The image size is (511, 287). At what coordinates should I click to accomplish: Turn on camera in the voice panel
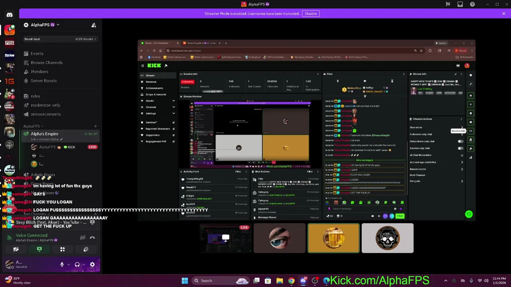[x=16, y=249]
